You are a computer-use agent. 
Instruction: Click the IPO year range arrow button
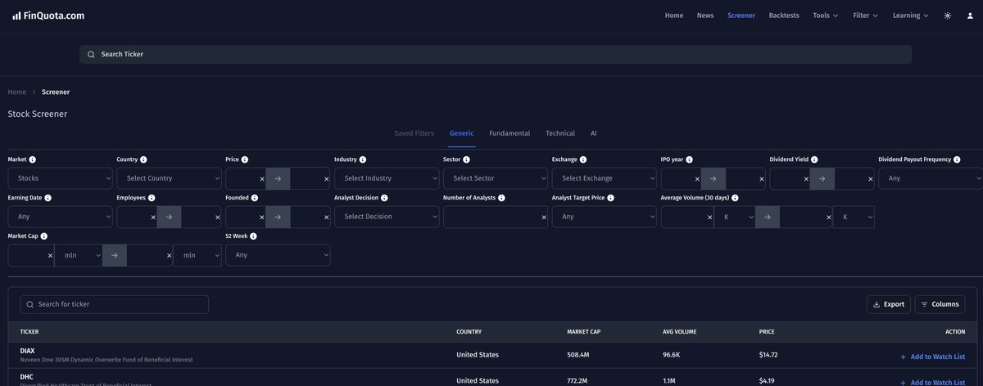713,178
